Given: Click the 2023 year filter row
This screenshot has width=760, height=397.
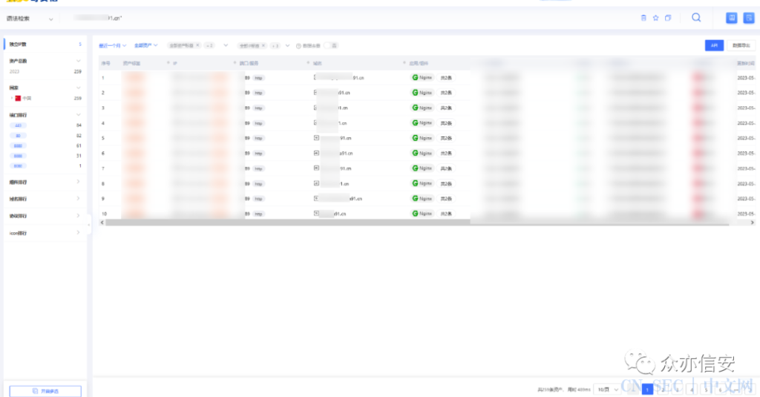Looking at the screenshot, I should coord(45,71).
